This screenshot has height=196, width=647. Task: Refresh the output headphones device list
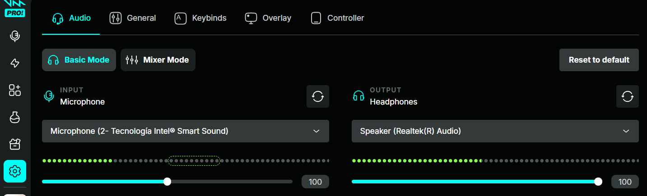pyautogui.click(x=627, y=96)
